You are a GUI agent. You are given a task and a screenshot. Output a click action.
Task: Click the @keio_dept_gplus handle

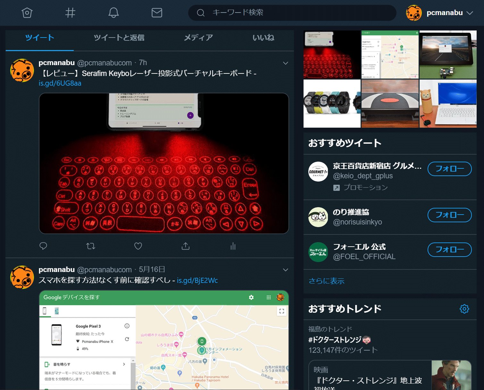[363, 176]
